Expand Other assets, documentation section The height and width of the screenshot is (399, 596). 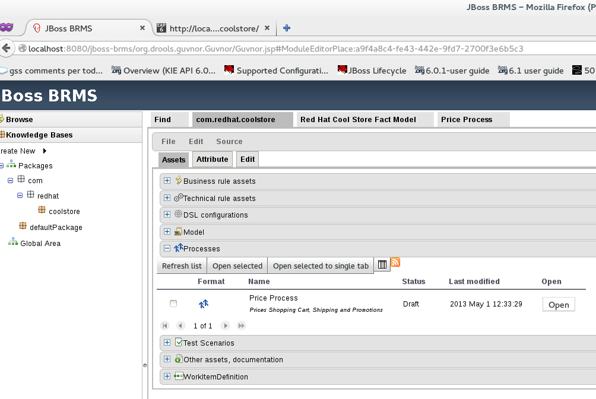pos(167,359)
